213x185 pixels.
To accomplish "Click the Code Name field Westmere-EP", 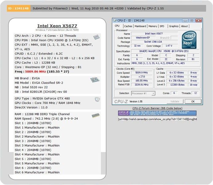I will click(143, 38).
